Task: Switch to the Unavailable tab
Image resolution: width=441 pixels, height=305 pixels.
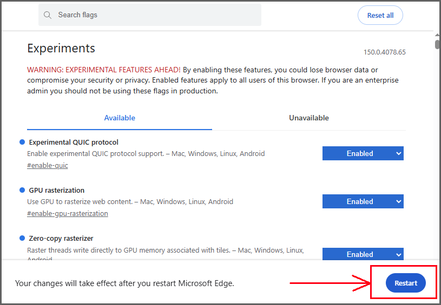Action: [x=309, y=118]
